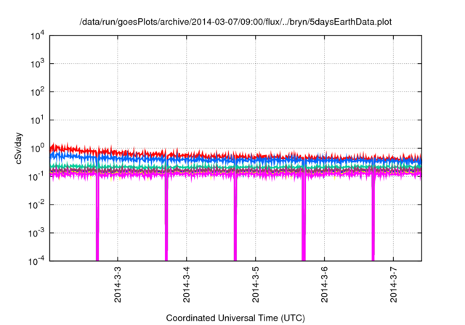Click the 10^-1 y-axis tick label
This screenshot has height=325, width=465.
37,177
